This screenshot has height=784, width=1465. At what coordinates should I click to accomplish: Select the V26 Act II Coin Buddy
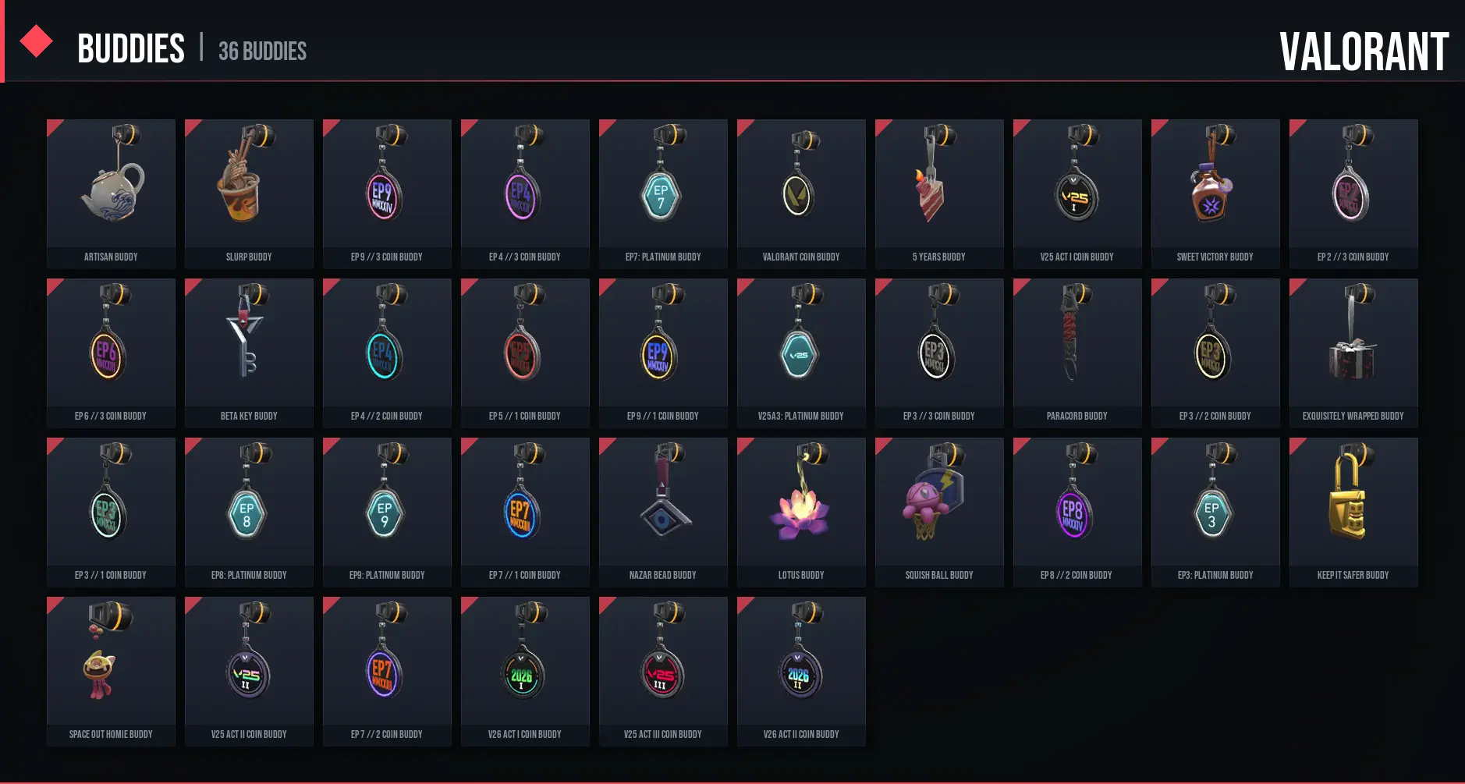click(x=801, y=671)
